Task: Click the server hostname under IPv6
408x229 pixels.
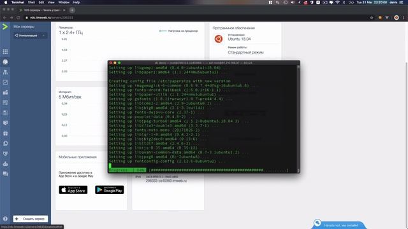Action: pos(166,181)
